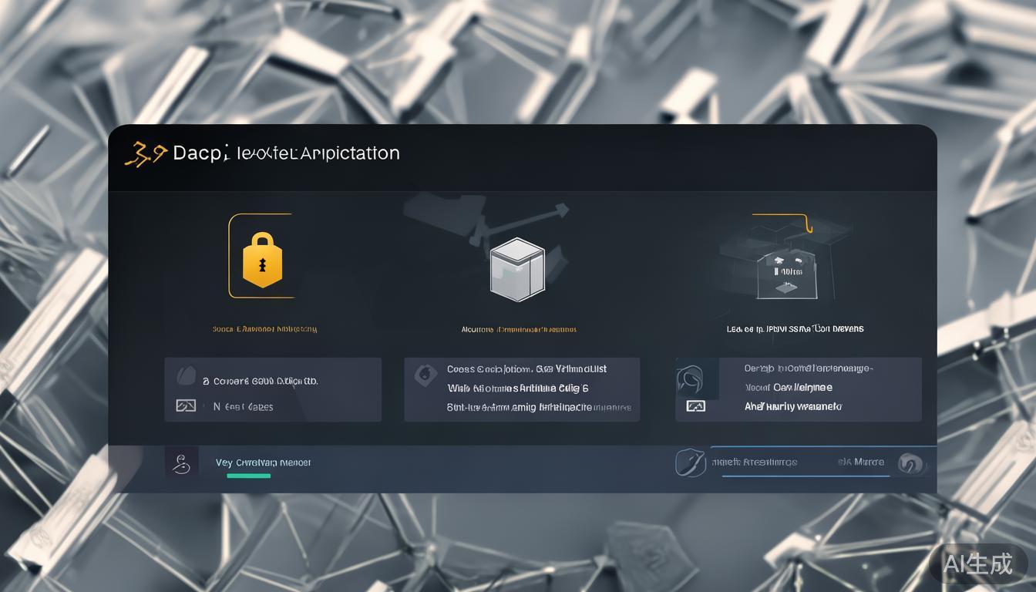This screenshot has height=592, width=1036.
Task: Toggle the picture frame icon in the right bottom card
Action: tap(696, 405)
